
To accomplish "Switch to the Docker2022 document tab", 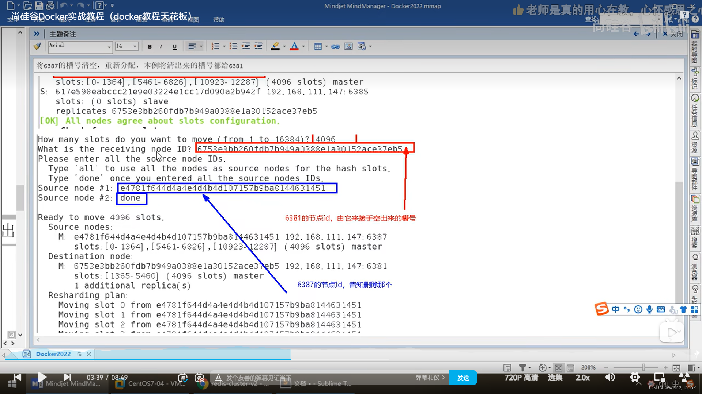I will click(x=53, y=354).
